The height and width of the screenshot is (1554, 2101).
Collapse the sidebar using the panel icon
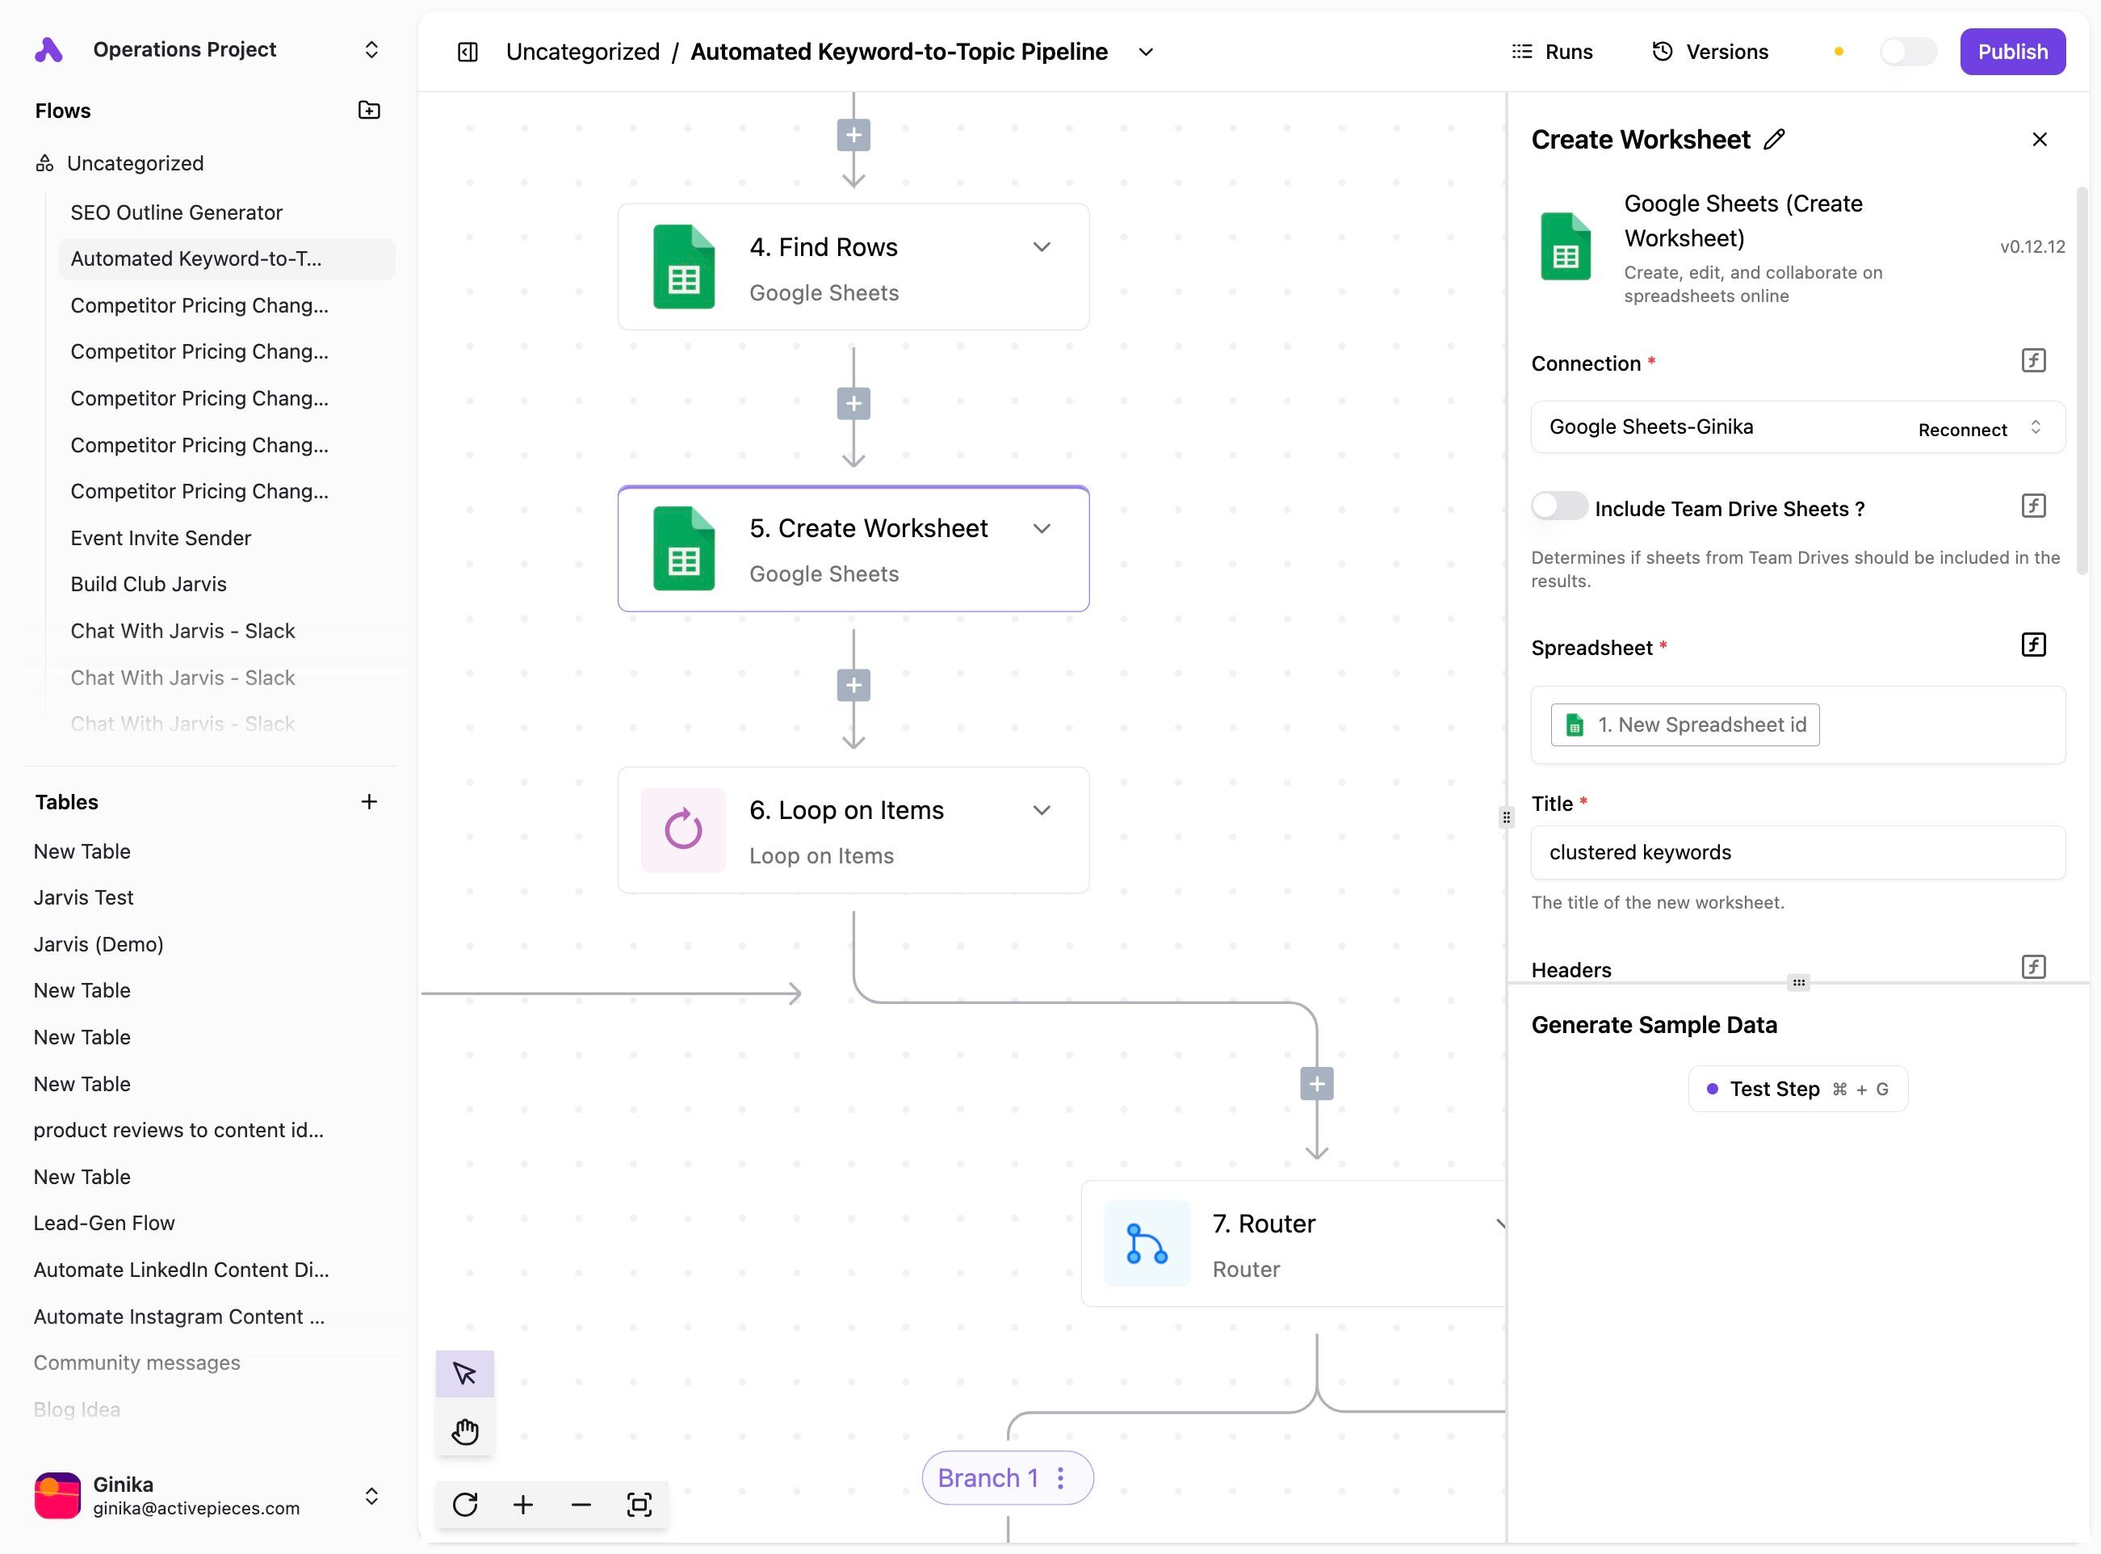[468, 52]
